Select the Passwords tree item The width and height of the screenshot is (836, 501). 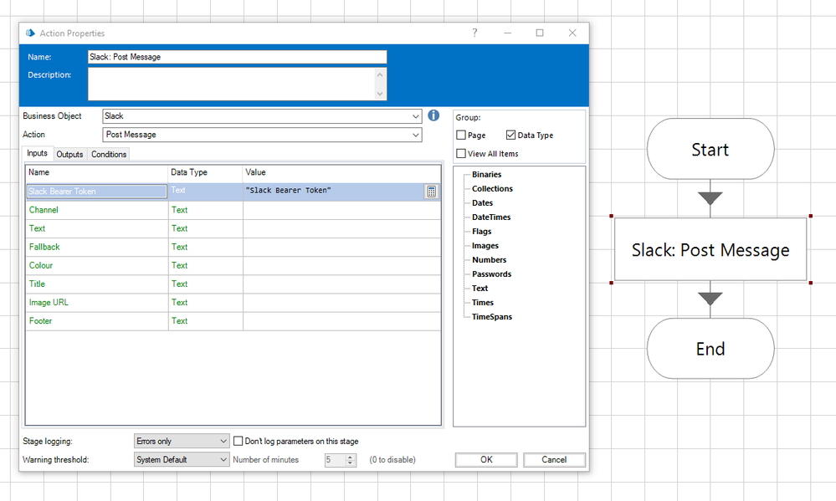point(491,274)
